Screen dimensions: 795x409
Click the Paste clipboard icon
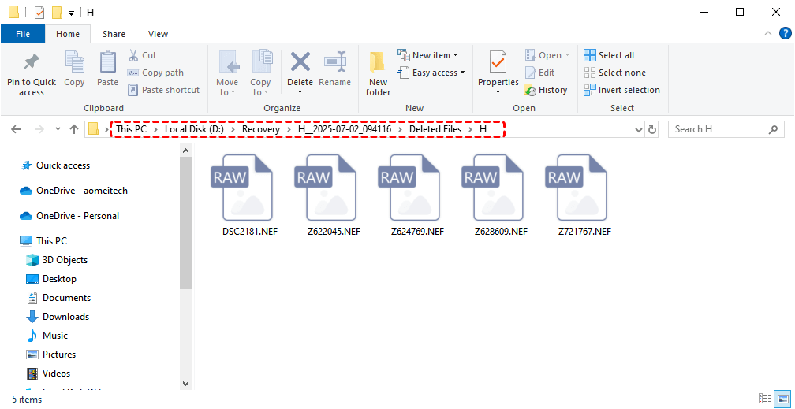[x=107, y=63]
